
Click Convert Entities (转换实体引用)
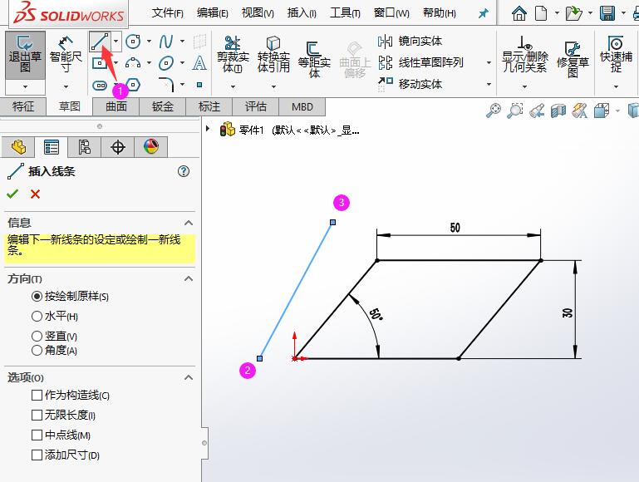click(x=273, y=54)
